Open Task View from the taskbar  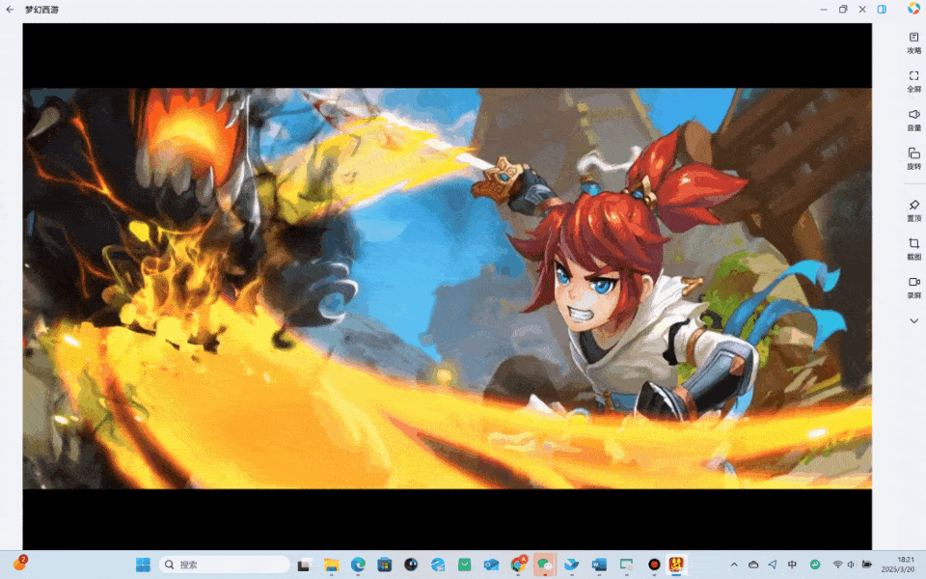(304, 565)
